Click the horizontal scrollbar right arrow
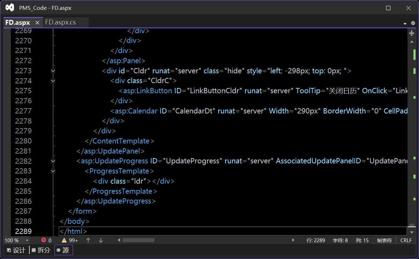Image resolution: width=419 pixels, height=259 pixels. (293, 240)
